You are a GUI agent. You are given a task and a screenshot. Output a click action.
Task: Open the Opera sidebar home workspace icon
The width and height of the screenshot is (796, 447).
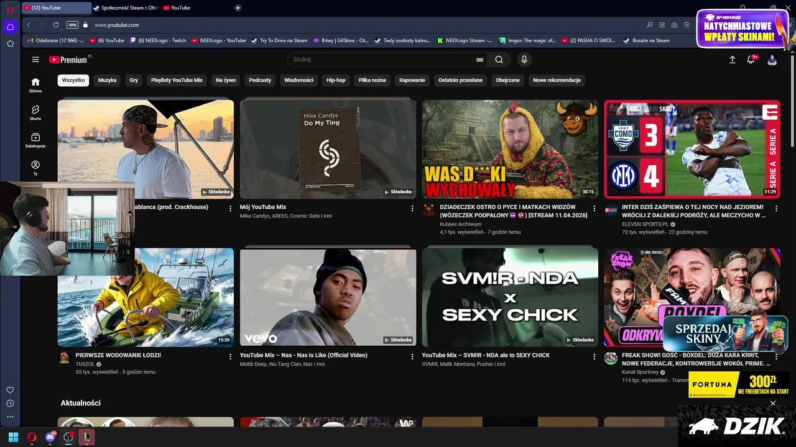pos(10,27)
